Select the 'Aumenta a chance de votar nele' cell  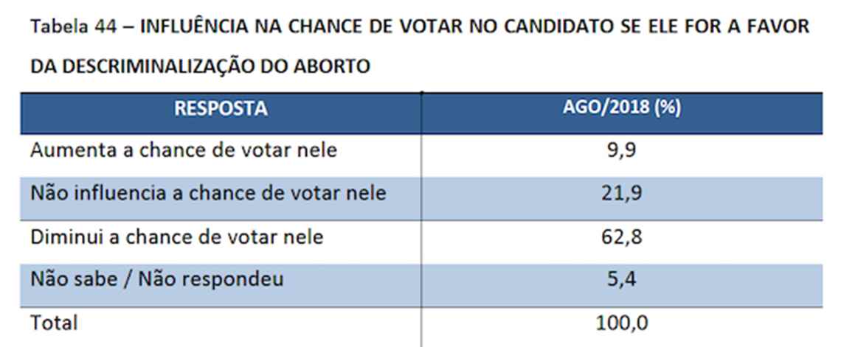coord(183,151)
